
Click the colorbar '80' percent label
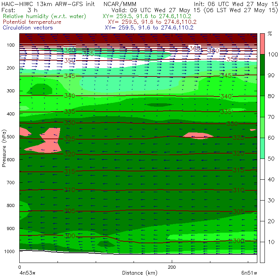(x=271, y=96)
